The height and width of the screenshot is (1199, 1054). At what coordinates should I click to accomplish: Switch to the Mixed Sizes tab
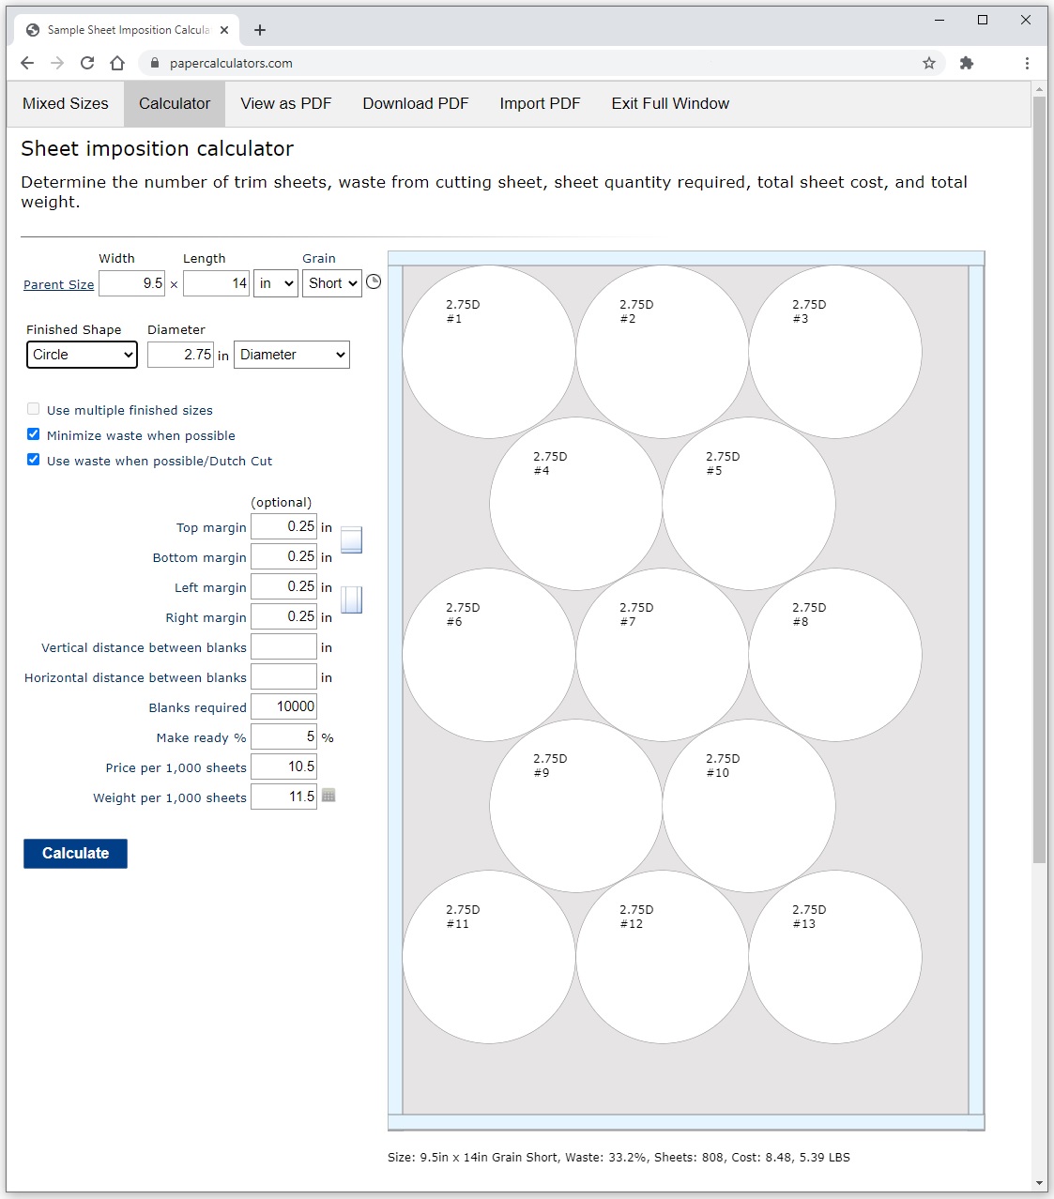[66, 103]
